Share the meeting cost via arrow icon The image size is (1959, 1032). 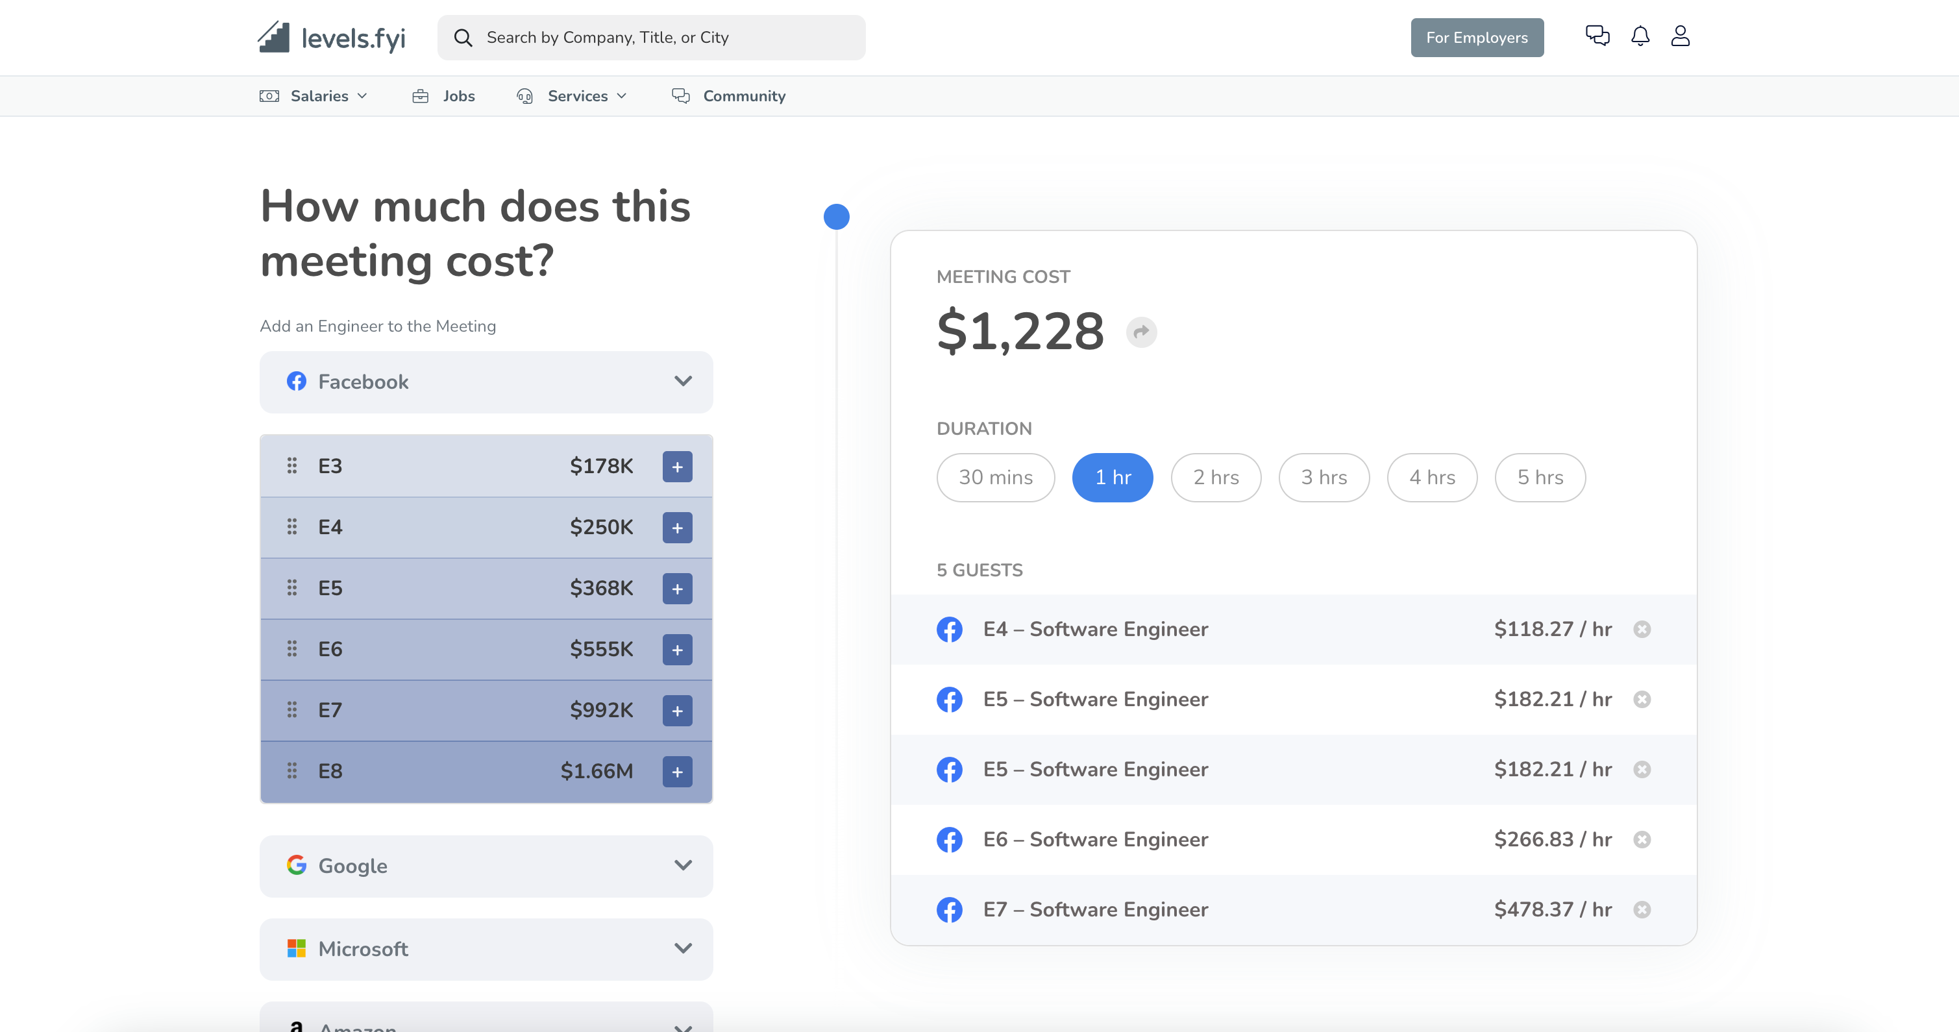coord(1140,332)
